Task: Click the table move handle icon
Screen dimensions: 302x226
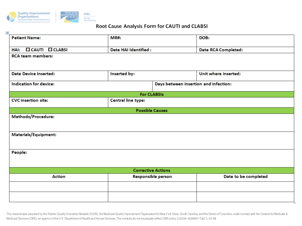Action: 7,33
